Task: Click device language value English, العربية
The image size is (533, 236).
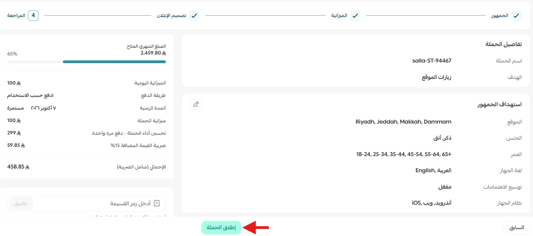Action: tap(433, 170)
